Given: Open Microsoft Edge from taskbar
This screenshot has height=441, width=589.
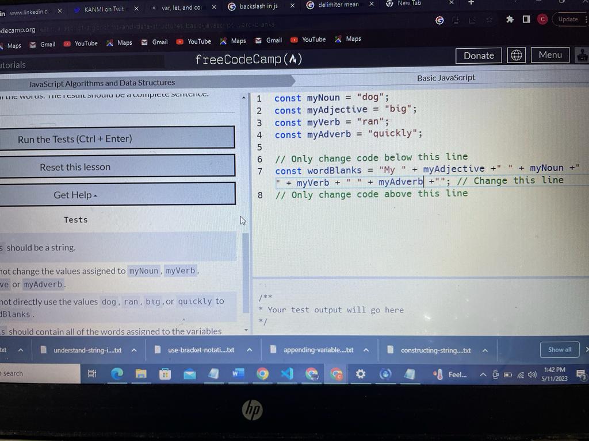Looking at the screenshot, I should (117, 374).
